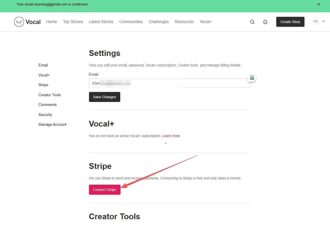Click the Stripe section heading
This screenshot has height=225, width=330.
[100, 166]
